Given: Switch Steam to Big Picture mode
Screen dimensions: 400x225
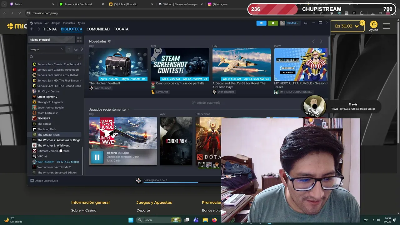Looking at the screenshot, I should pyautogui.click(x=306, y=23).
